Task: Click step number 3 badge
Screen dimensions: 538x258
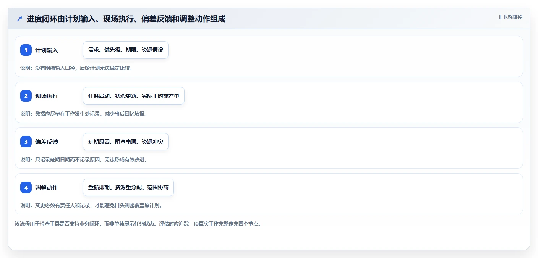Action: 26,142
